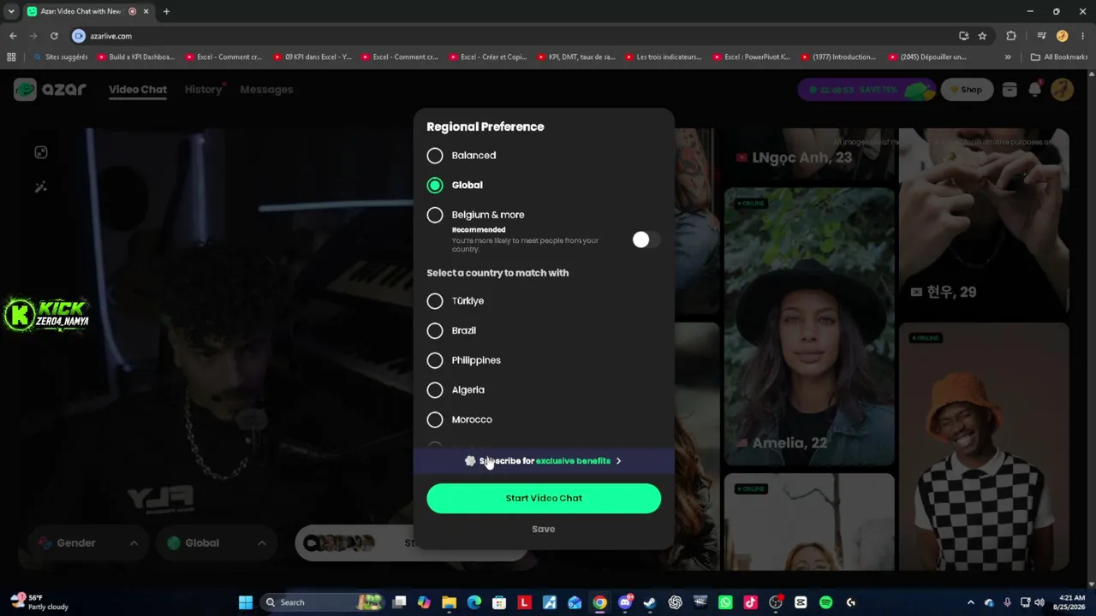This screenshot has height=616, width=1096.
Task: Open the Windows Start menu
Action: tap(246, 602)
